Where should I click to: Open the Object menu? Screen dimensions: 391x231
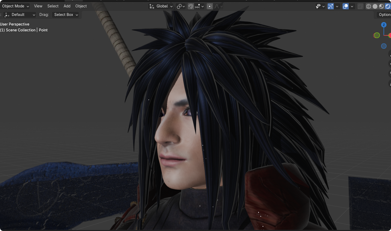[81, 6]
